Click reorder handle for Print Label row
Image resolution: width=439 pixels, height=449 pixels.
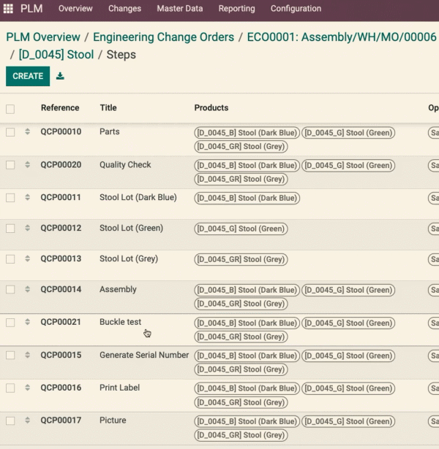27,388
